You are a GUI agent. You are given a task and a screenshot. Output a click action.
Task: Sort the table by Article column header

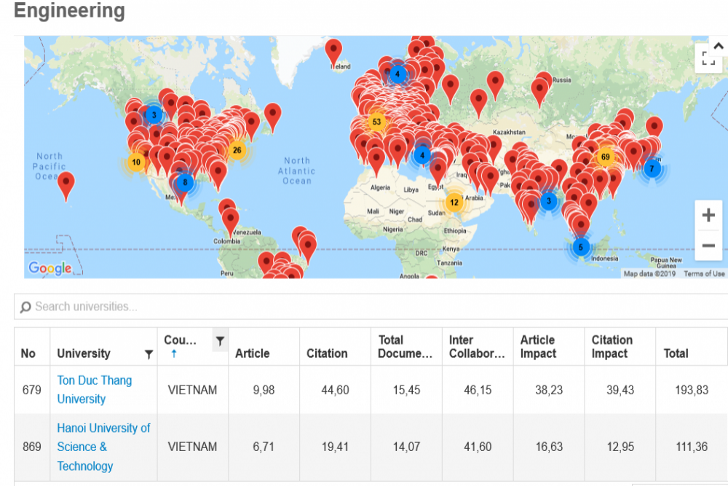(252, 353)
